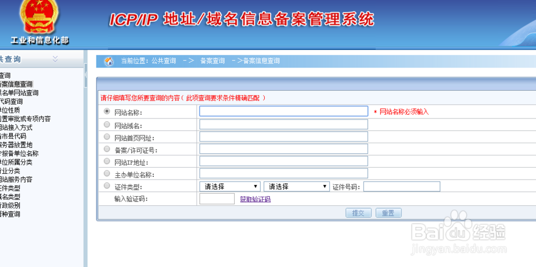Viewport: 536px width, 267px height.
Task: Focus the 网站域名 text field
Action: [x=284, y=124]
